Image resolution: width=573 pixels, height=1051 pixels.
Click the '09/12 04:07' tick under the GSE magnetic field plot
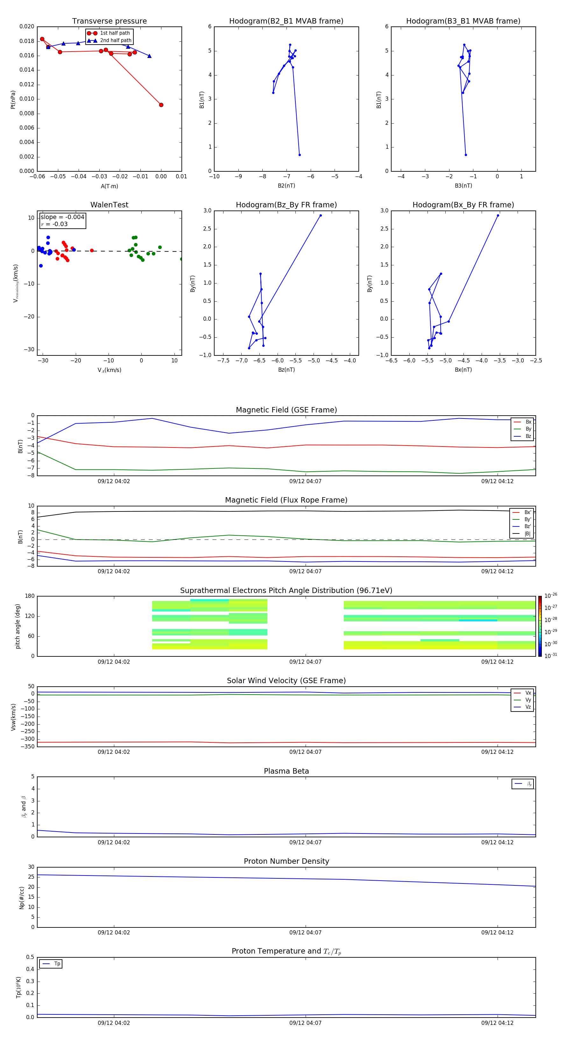tap(306, 482)
